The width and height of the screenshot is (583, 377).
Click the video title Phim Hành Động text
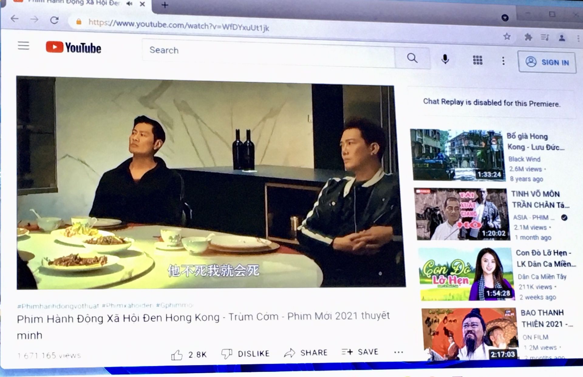pyautogui.click(x=203, y=326)
